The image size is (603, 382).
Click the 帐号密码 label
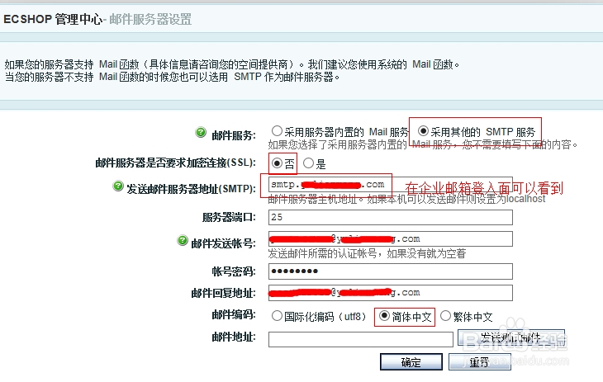(234, 271)
